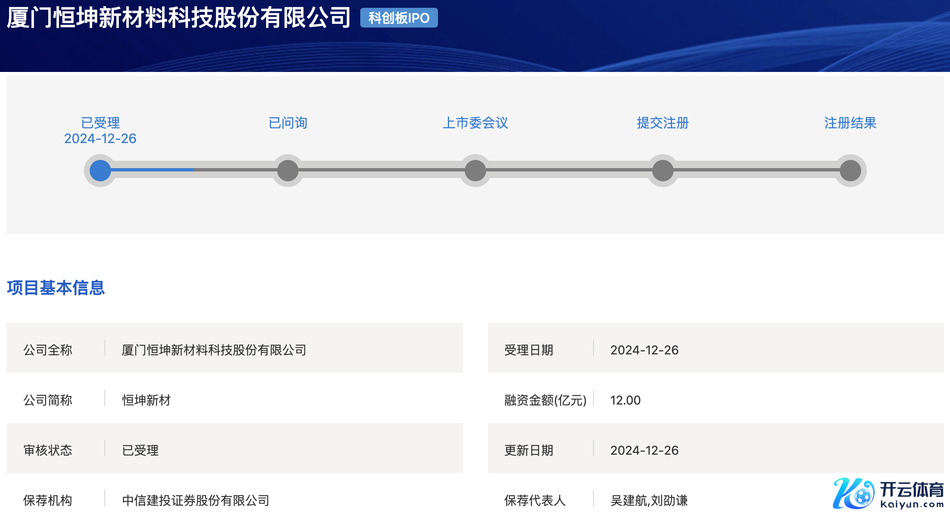Click the 已受理 stage label
This screenshot has width=950, height=518.
click(100, 123)
